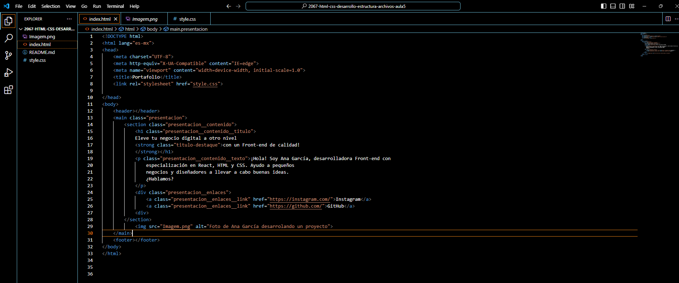Open the File menu
This screenshot has width=679, height=283.
pos(19,6)
